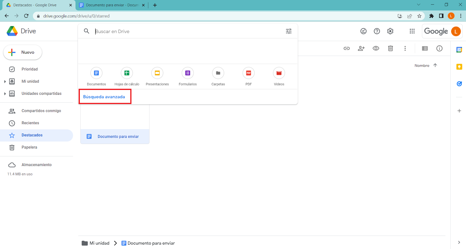
Task: Bookmark this page with star icon
Action: click(x=419, y=16)
